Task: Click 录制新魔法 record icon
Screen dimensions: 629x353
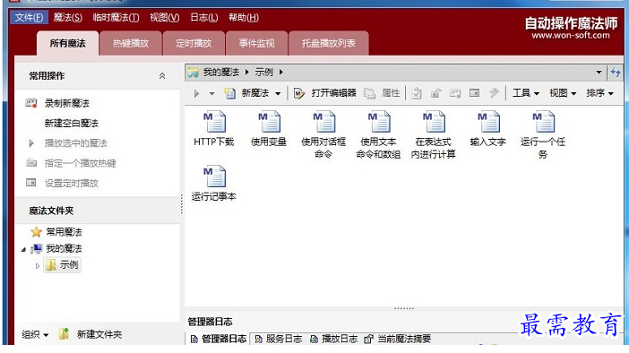Action: pos(31,103)
